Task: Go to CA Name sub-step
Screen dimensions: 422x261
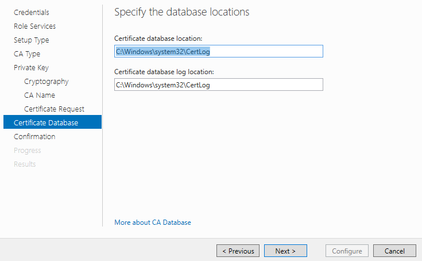Action: pos(40,95)
